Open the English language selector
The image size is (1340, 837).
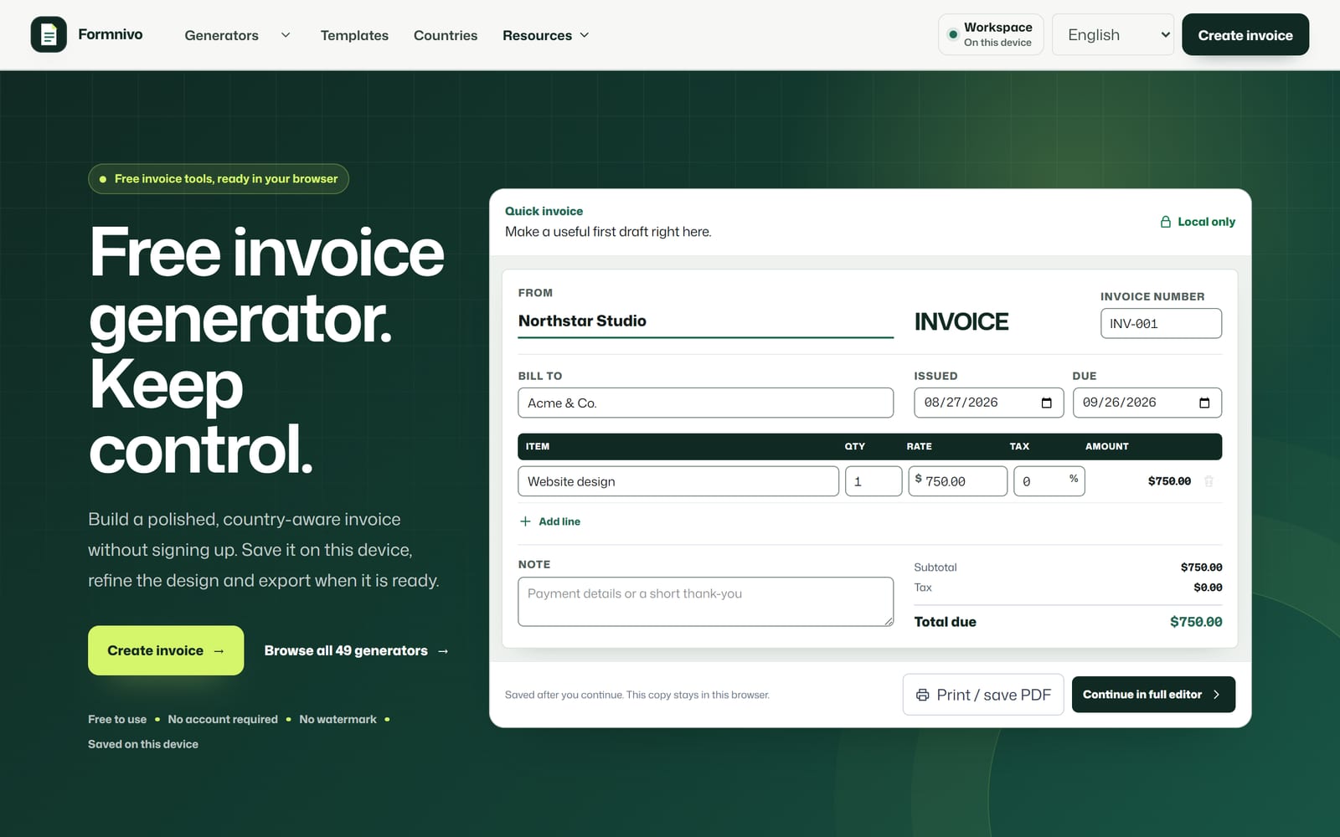(1112, 34)
